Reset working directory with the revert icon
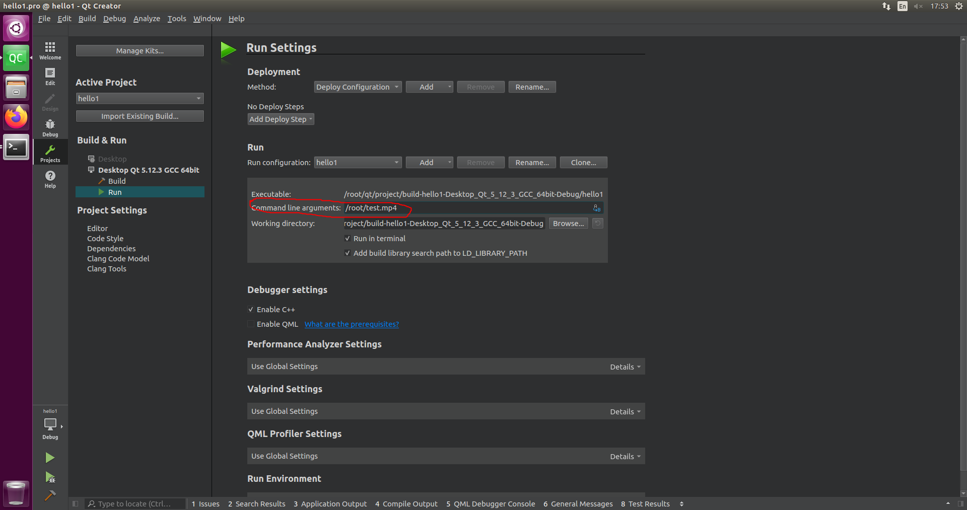Screen dimensions: 967x510 pos(598,224)
